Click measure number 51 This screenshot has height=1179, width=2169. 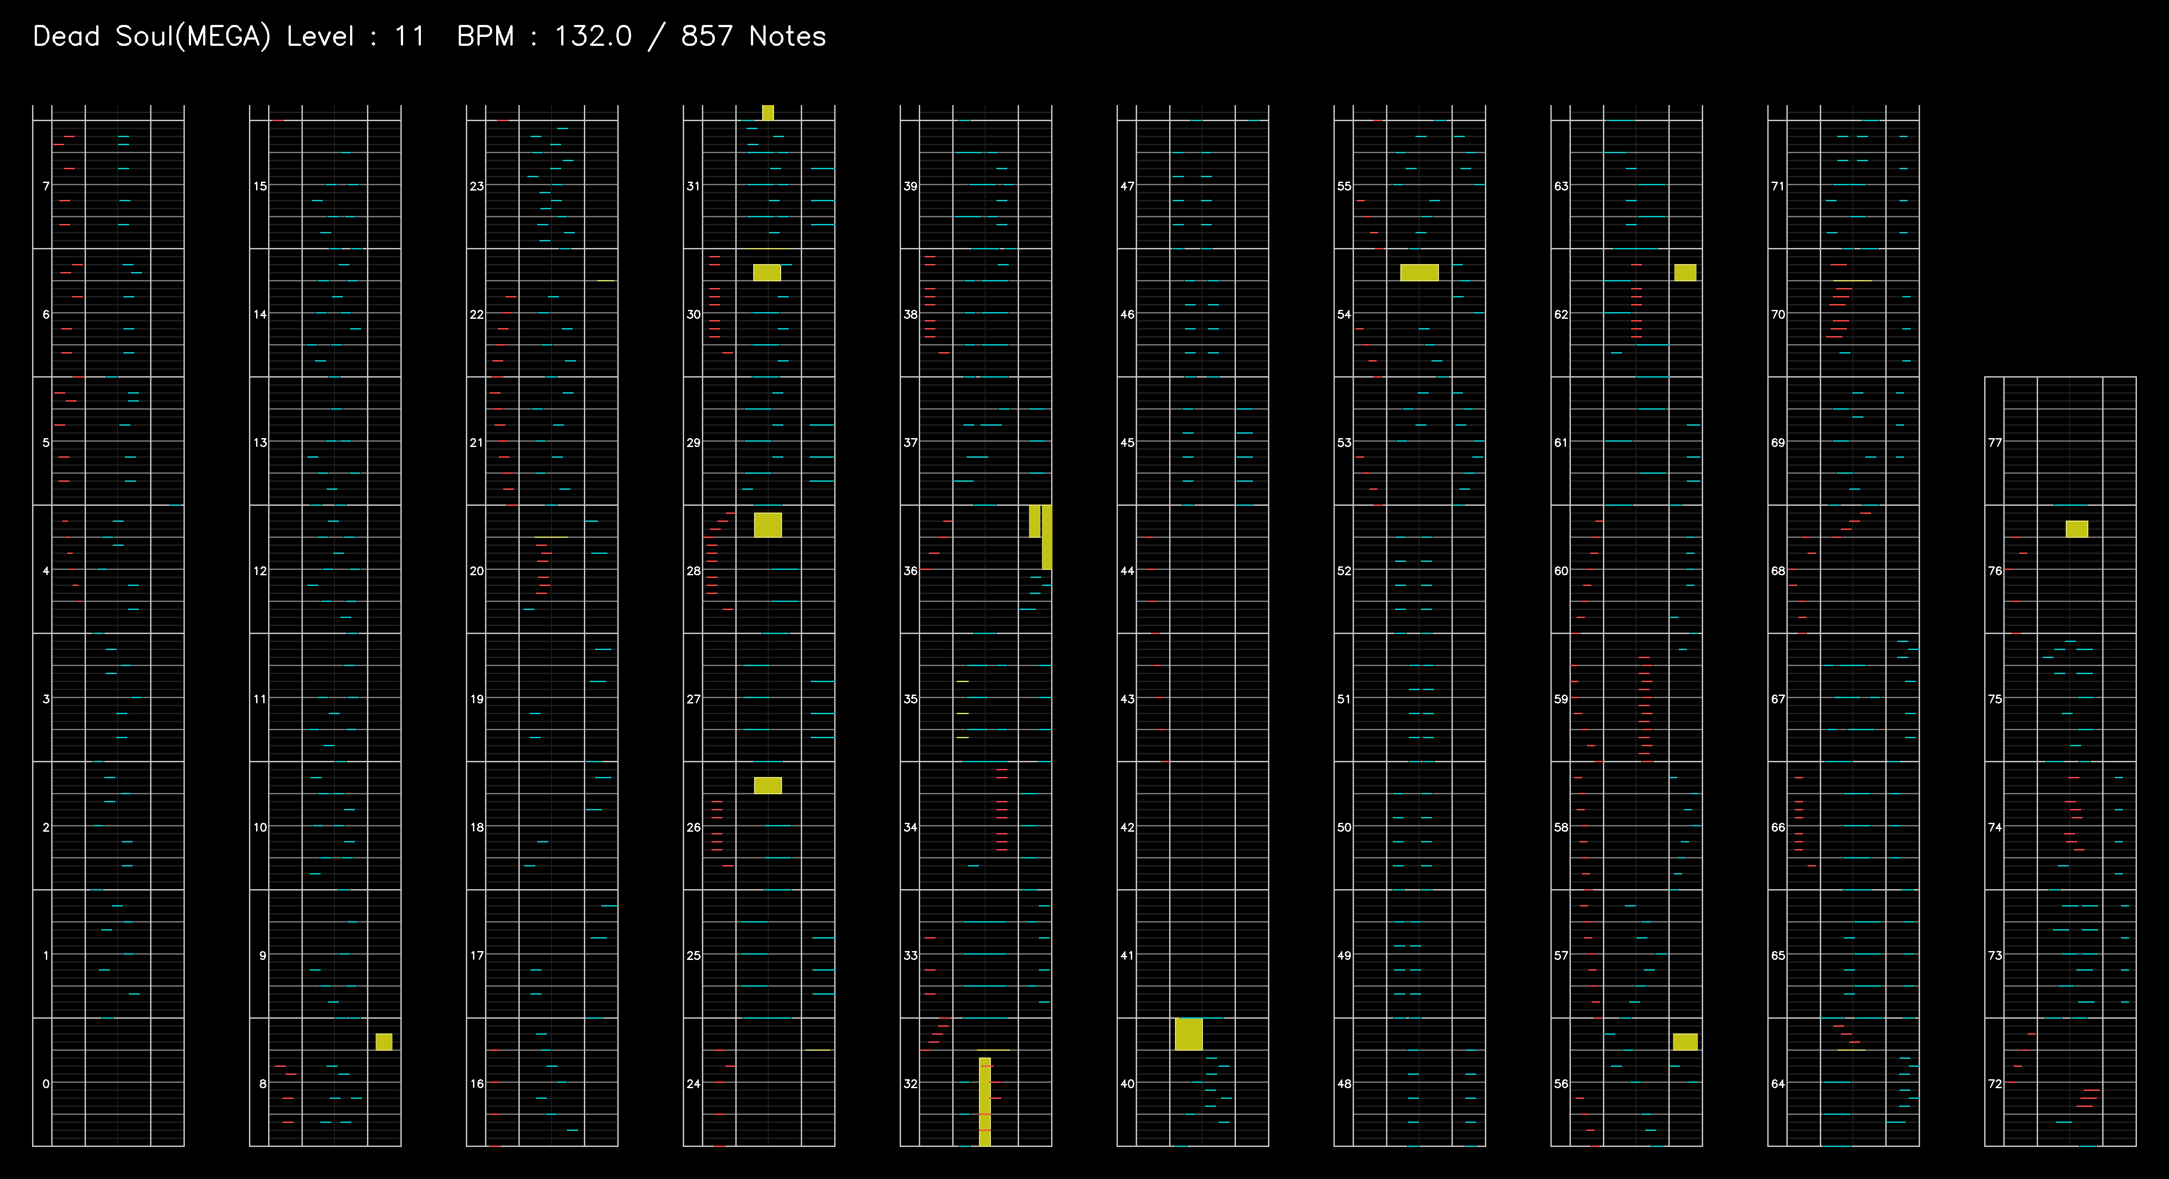[x=1345, y=699]
